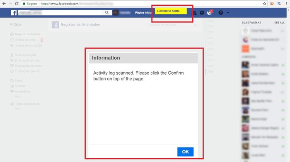The width and height of the screenshot is (290, 162).
Task: Click the Information dialog title bar
Action: [143, 58]
